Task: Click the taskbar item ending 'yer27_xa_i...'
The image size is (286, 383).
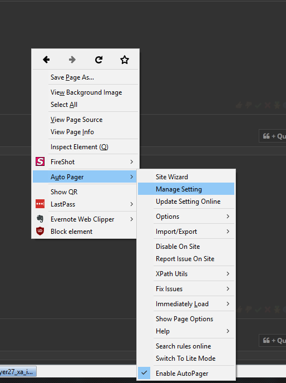Action: point(18,371)
